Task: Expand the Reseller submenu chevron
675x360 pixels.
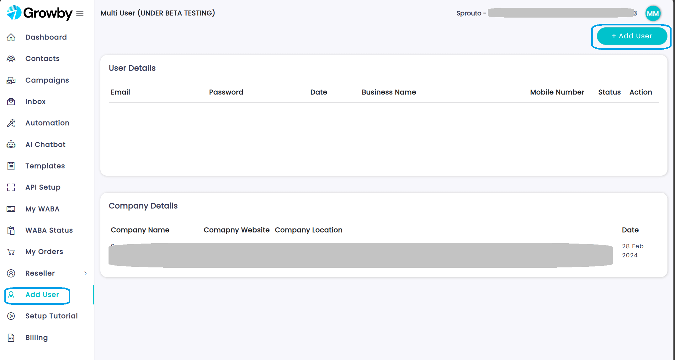Action: (85, 273)
